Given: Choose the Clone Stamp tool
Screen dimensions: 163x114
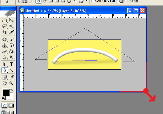Looking at the screenshot, I should (5, 45).
